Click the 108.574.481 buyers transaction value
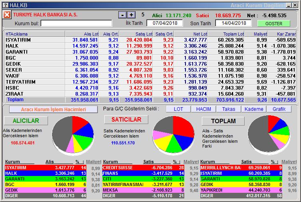The image size is (301, 202). 23,143
